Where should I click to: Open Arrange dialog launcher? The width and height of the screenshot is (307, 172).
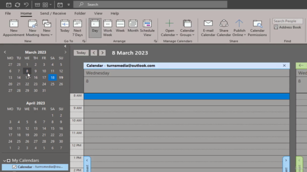pos(155,41)
